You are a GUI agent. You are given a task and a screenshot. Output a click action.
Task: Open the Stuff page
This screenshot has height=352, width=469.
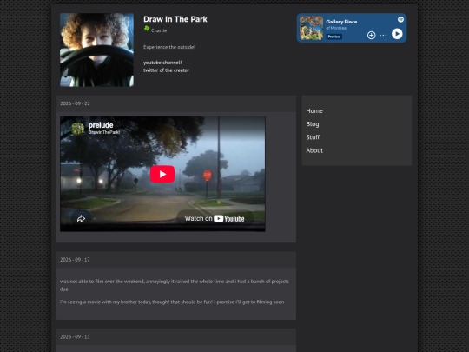pyautogui.click(x=313, y=137)
